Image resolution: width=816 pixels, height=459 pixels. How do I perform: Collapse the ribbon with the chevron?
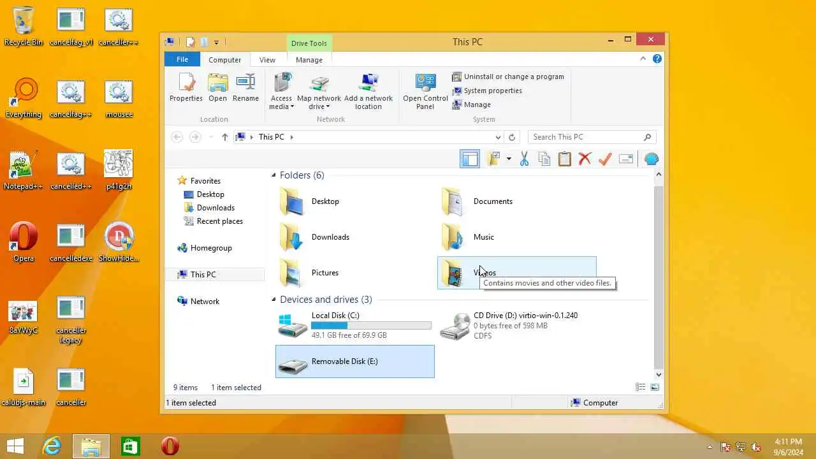pyautogui.click(x=643, y=59)
